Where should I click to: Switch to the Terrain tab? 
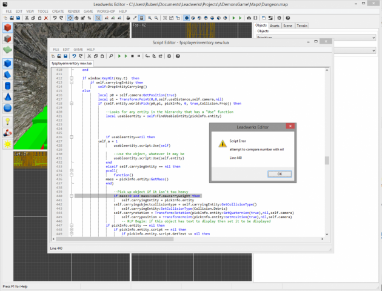point(301,26)
